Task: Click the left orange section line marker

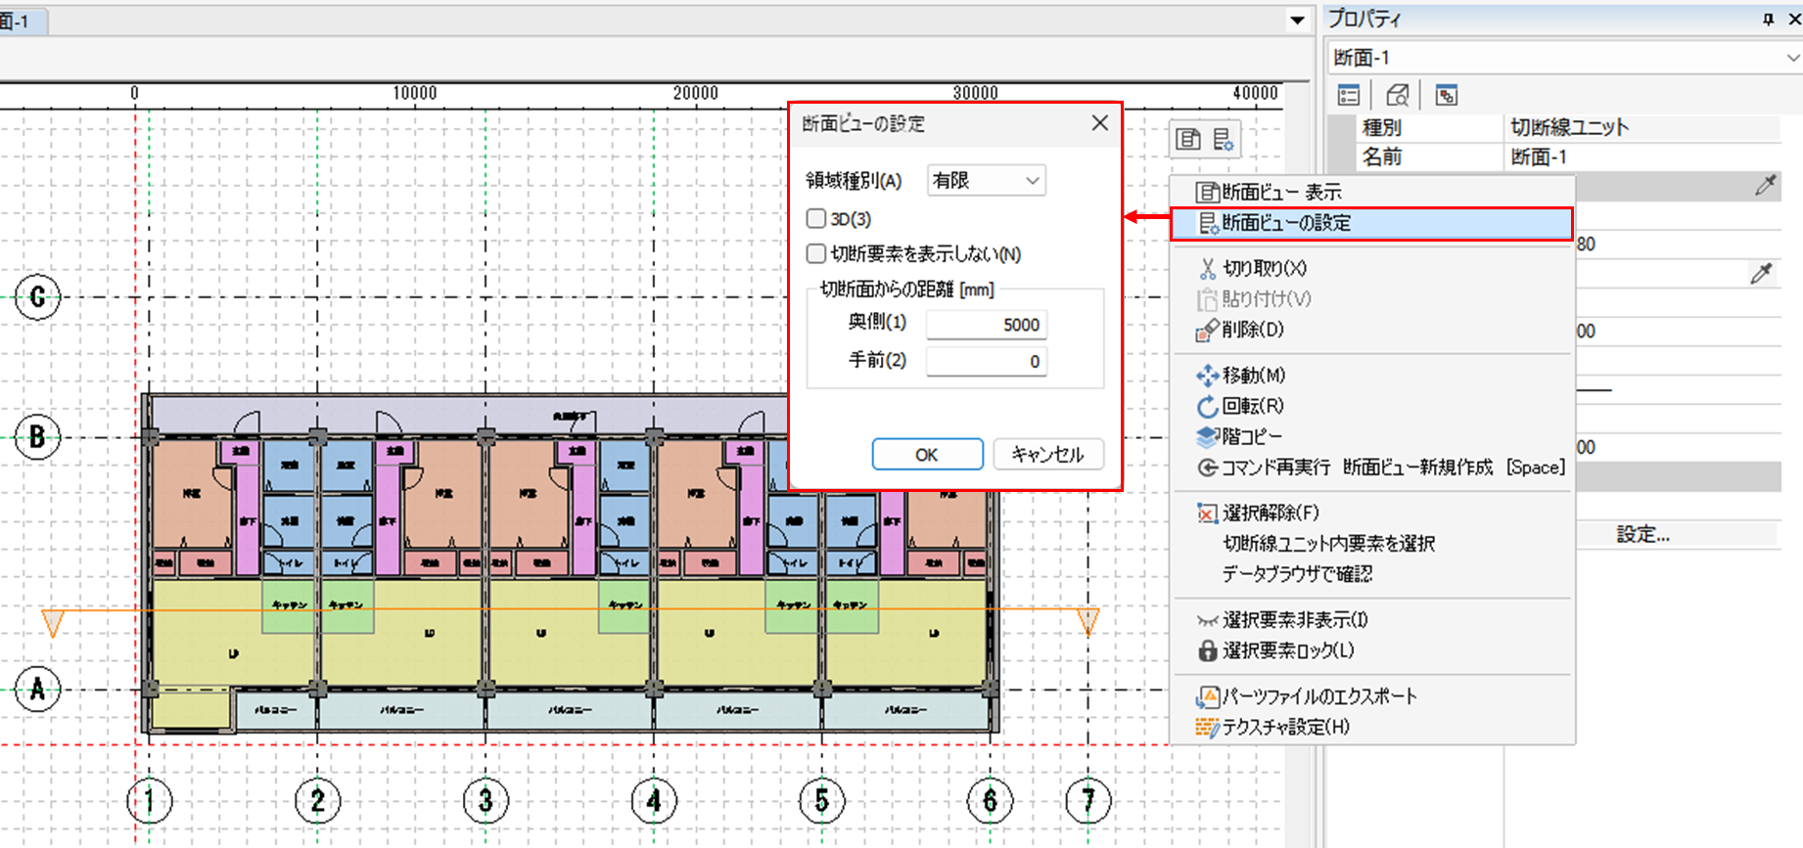Action: coord(53,622)
